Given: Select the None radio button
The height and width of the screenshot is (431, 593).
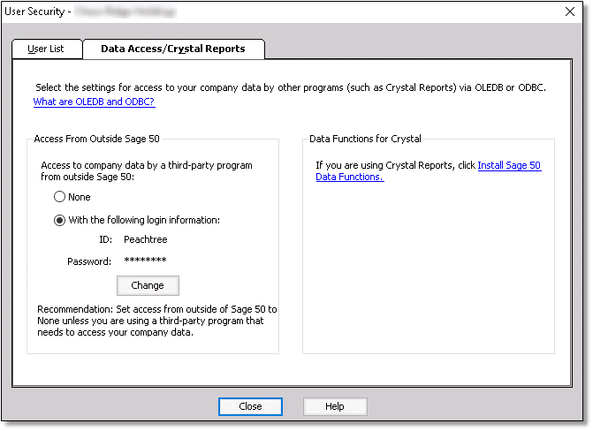Looking at the screenshot, I should click(x=59, y=197).
